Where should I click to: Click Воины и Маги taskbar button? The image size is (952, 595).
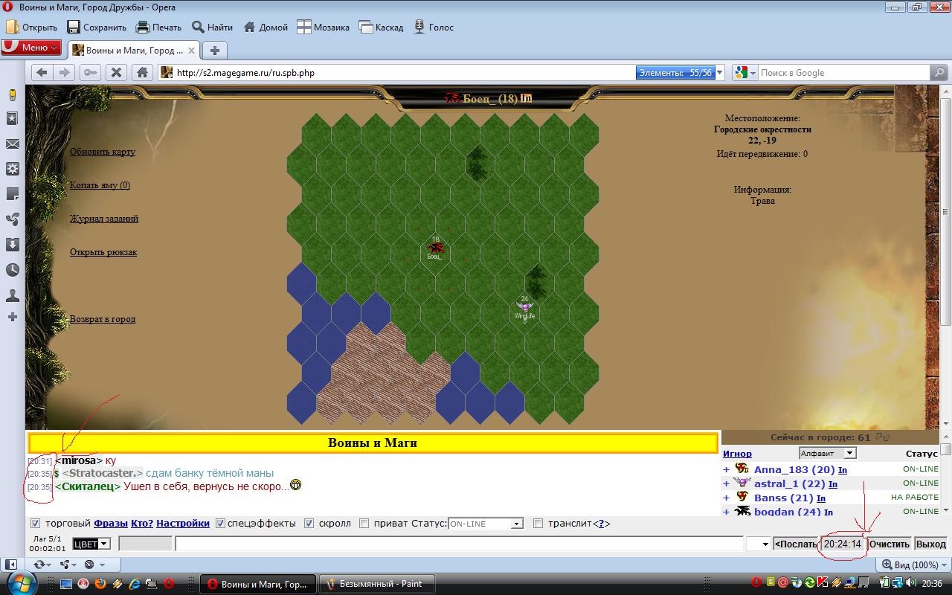[257, 584]
